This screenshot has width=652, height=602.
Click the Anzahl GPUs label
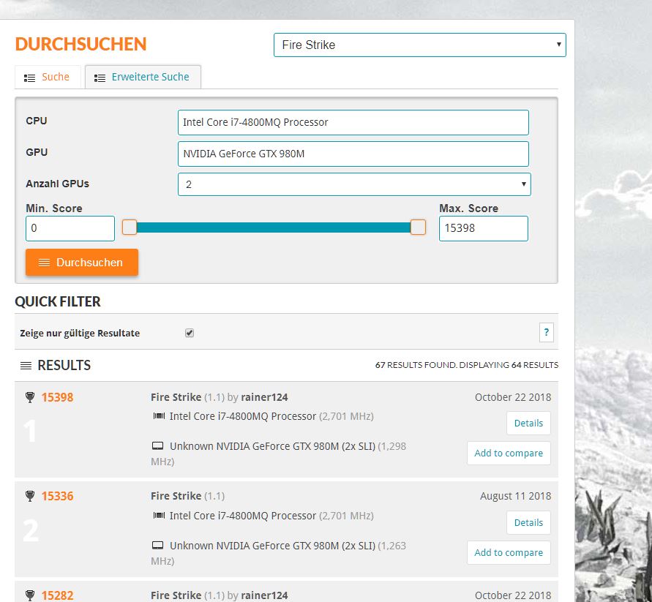(x=57, y=184)
